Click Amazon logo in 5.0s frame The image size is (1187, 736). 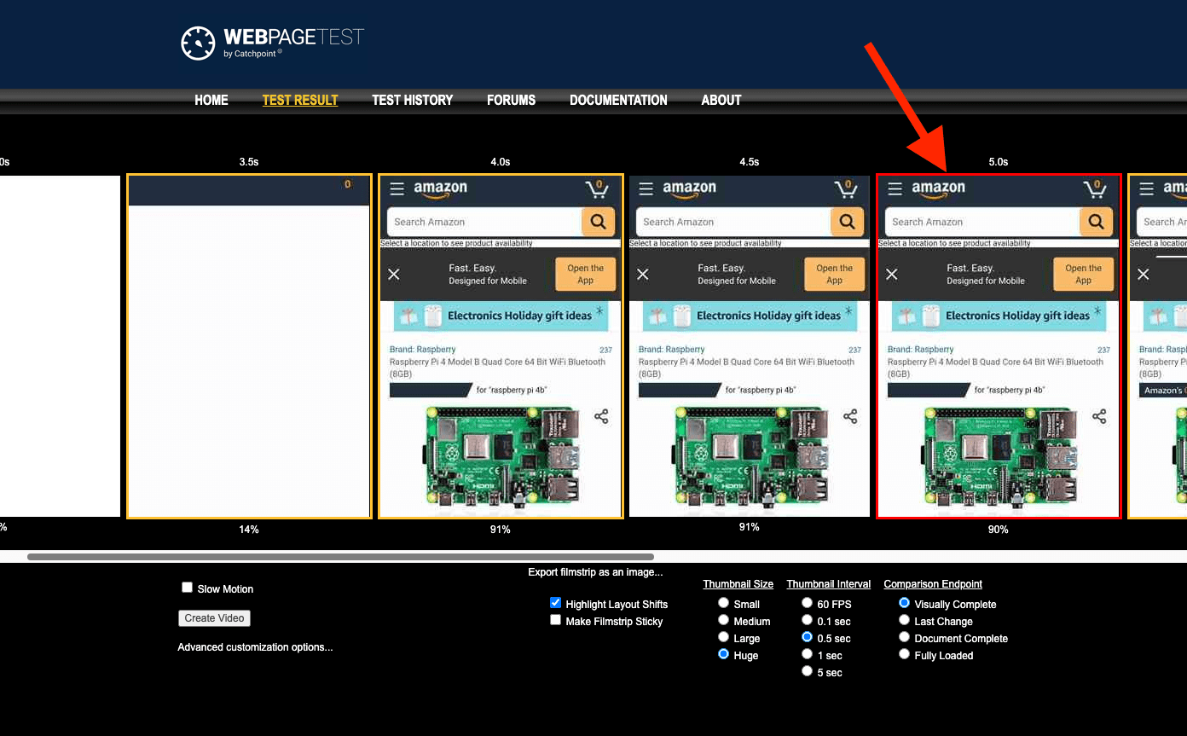point(938,189)
